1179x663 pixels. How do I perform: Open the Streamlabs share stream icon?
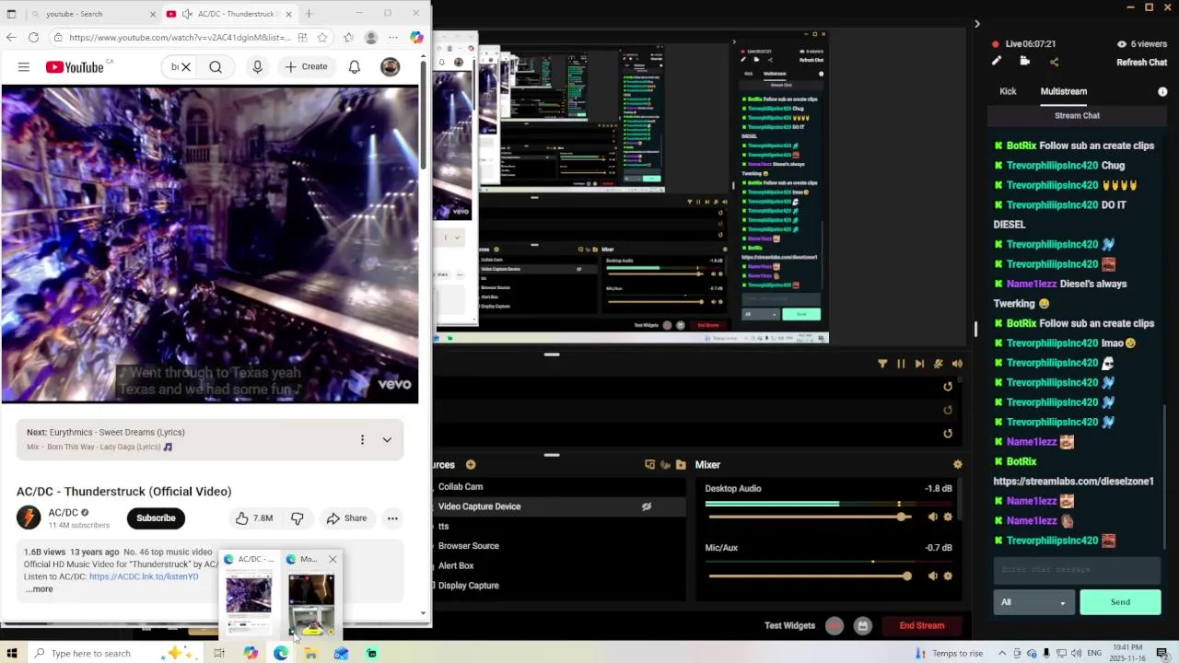pyautogui.click(x=1054, y=62)
